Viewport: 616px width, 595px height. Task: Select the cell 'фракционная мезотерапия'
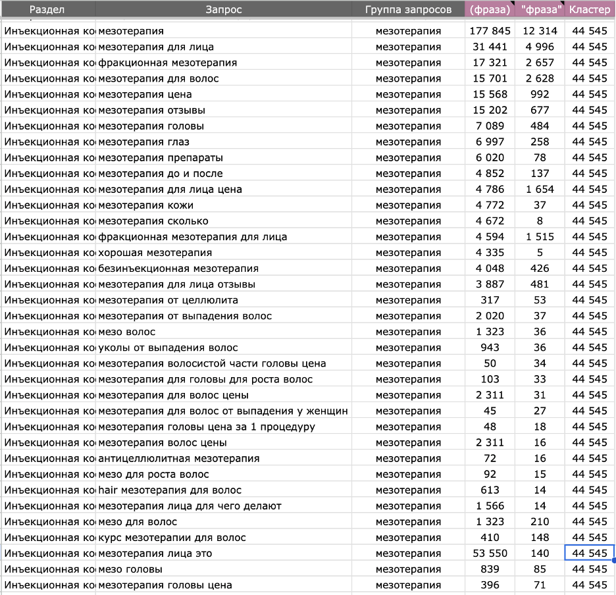(224, 63)
